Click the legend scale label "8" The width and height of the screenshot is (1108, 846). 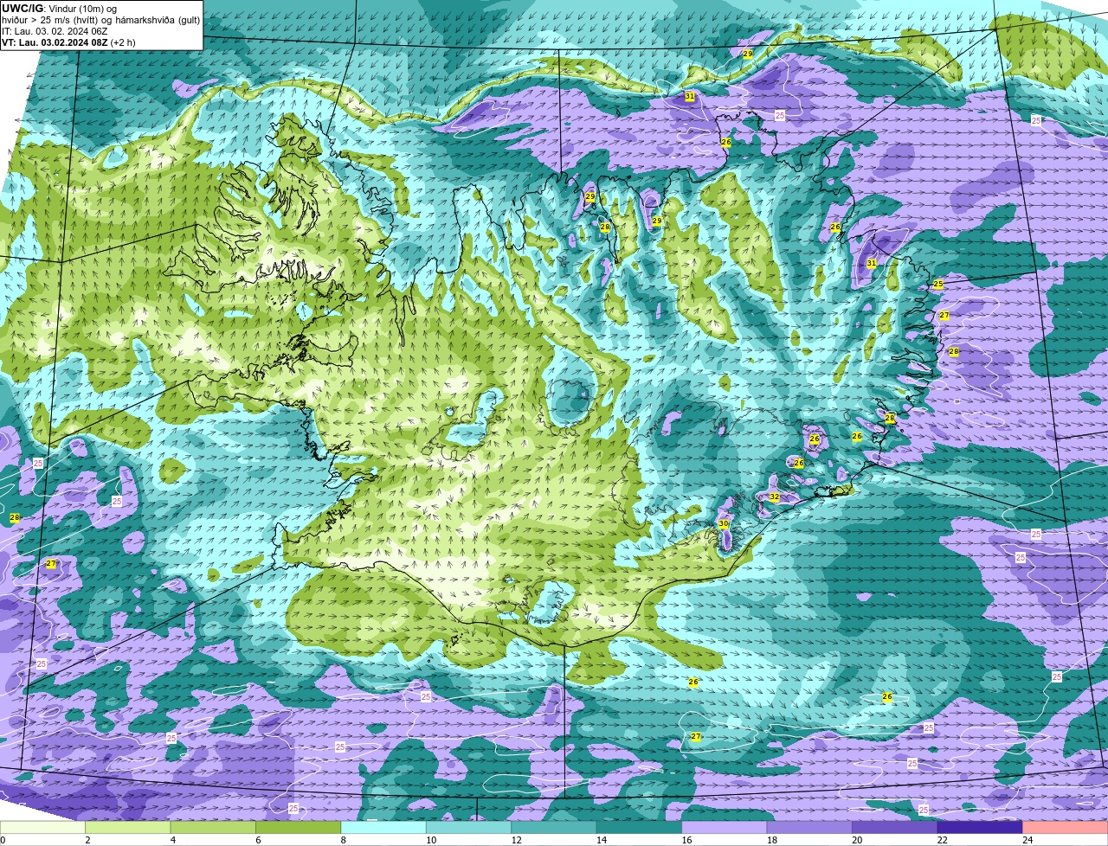click(x=343, y=840)
